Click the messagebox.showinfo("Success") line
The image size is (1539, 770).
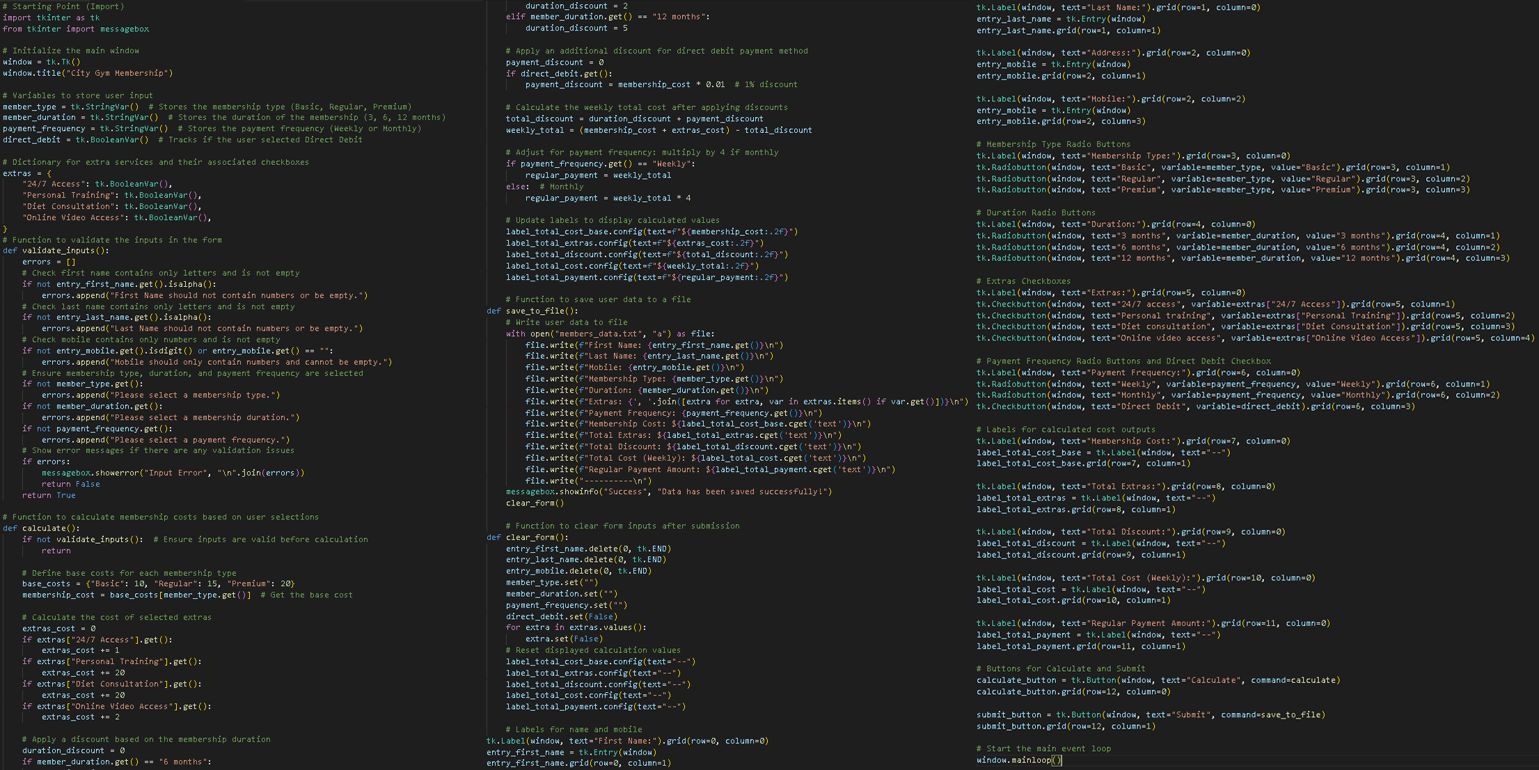(669, 492)
